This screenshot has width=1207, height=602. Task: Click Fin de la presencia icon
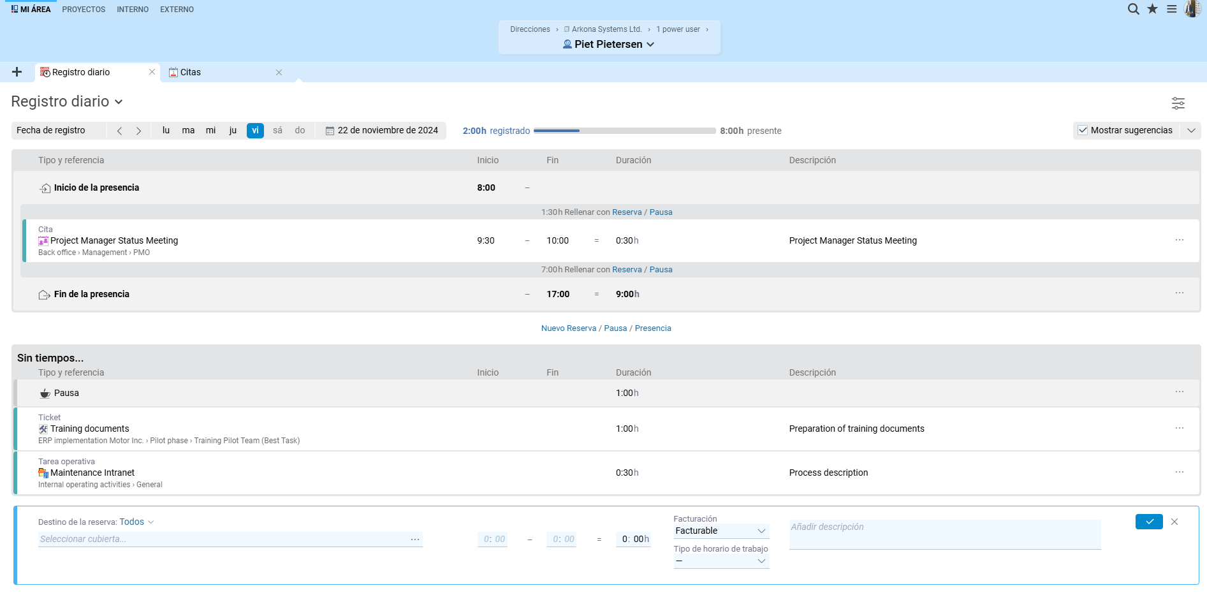click(x=45, y=295)
